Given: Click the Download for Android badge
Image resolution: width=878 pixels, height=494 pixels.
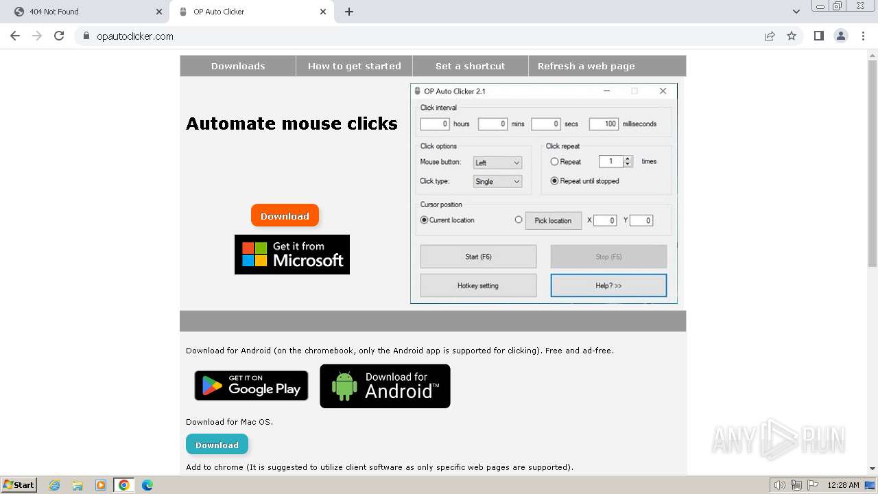Looking at the screenshot, I should coord(385,386).
